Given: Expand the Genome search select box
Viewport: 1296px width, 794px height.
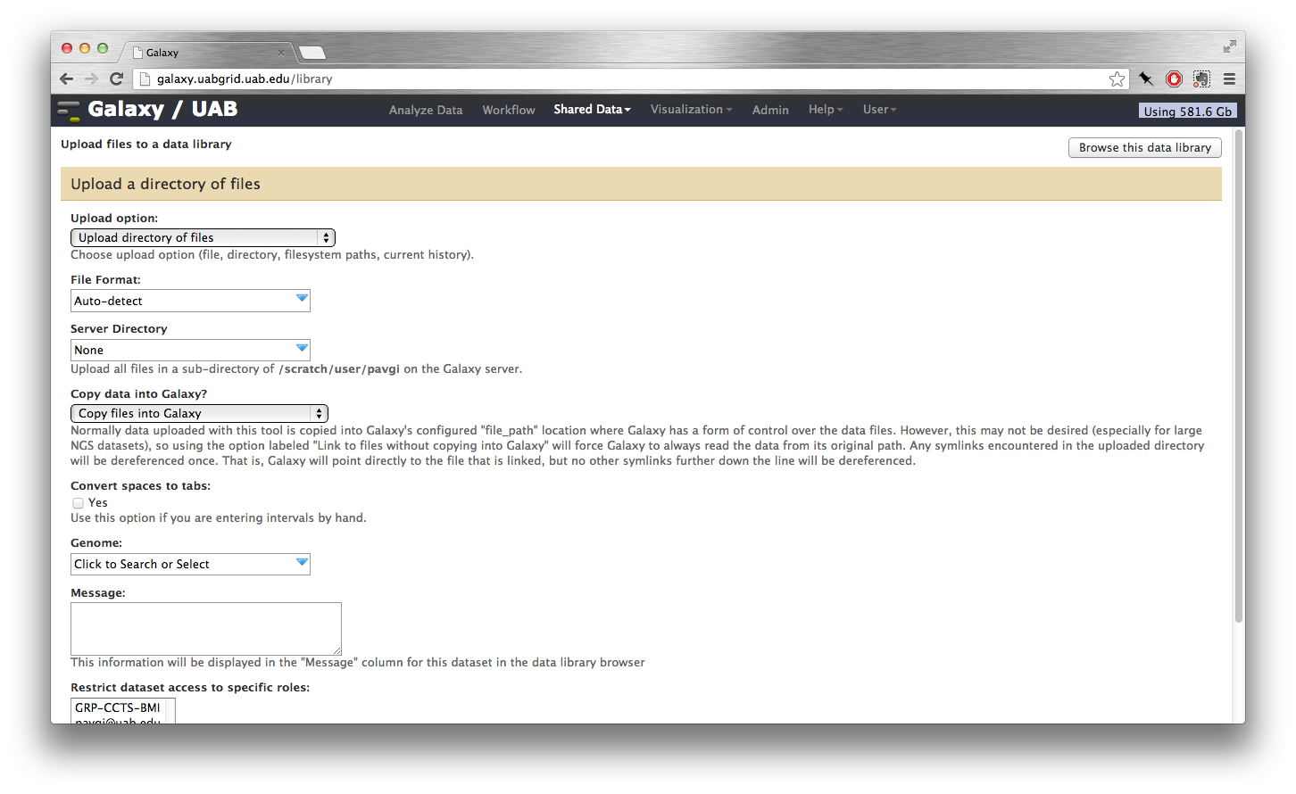Looking at the screenshot, I should tap(190, 565).
